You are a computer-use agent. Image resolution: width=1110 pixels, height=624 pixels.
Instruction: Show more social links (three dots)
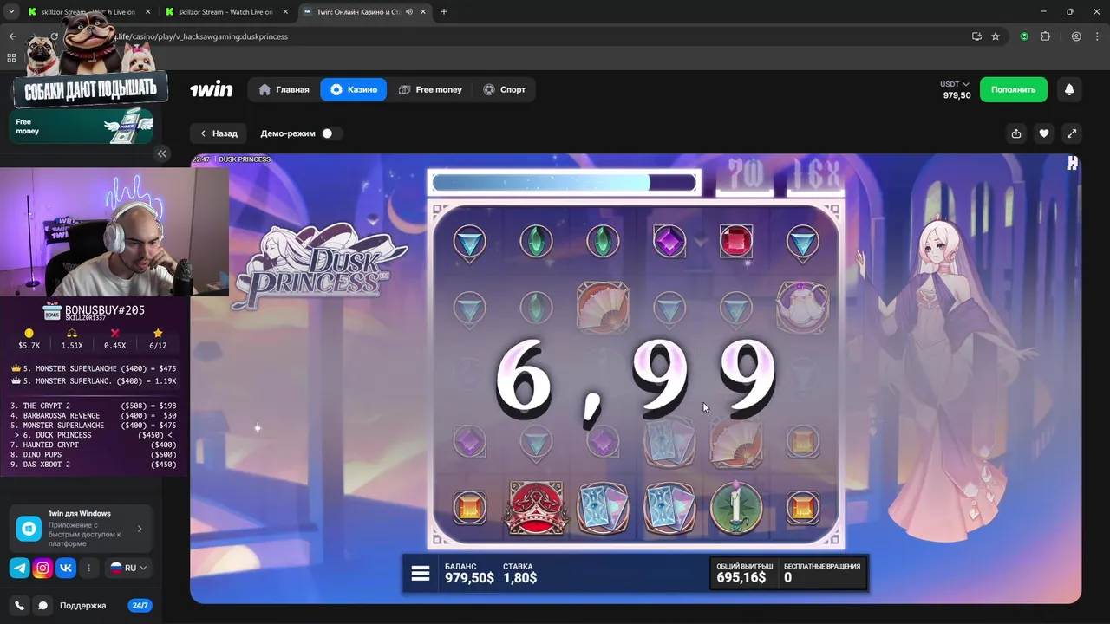click(89, 569)
